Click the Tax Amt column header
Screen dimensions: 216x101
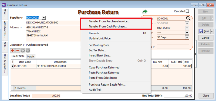[159, 62]
